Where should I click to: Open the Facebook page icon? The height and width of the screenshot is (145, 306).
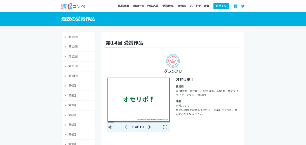tap(235, 6)
